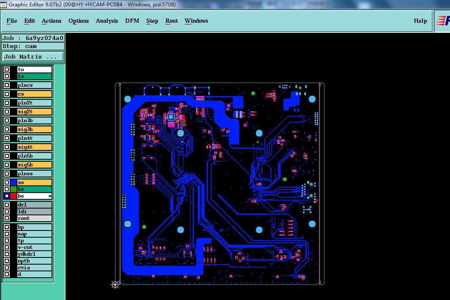The image size is (450, 300).
Task: Toggle the checkbox for layer cs
Action: click(x=7, y=94)
